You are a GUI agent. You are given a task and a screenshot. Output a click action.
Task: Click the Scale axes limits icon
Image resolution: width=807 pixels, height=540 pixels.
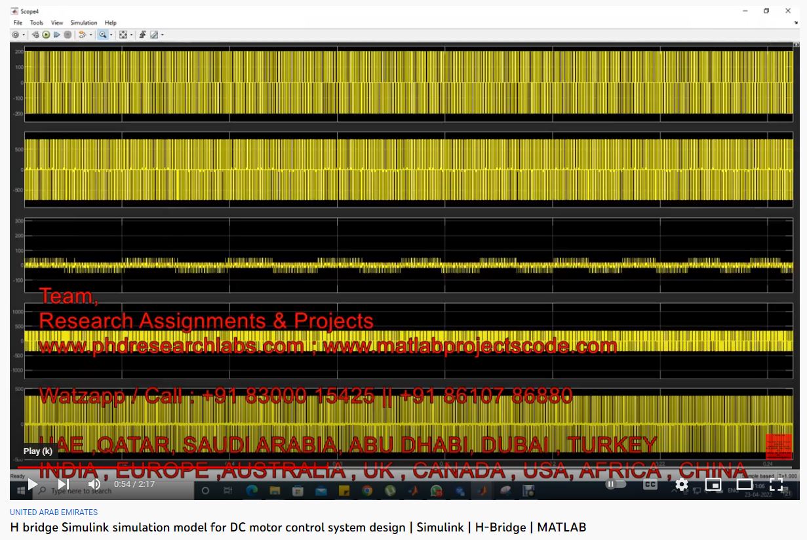[123, 35]
